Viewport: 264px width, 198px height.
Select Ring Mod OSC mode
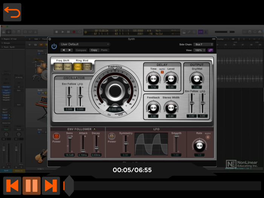tap(78, 67)
